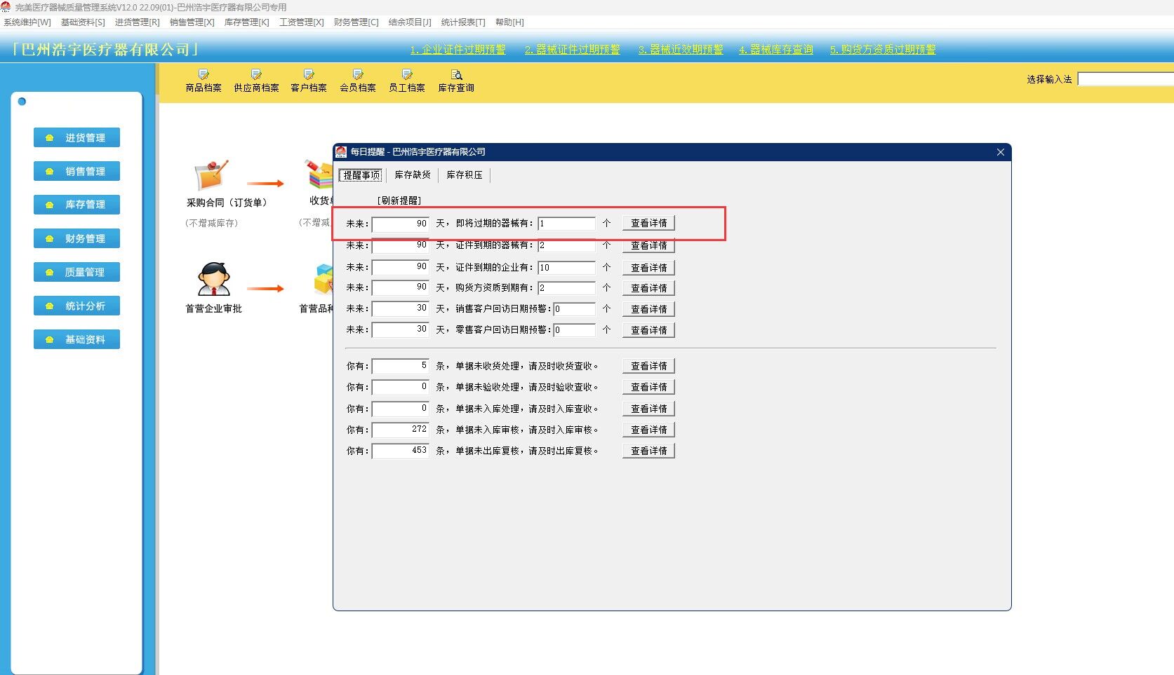Screen dimensions: 1174x675
Task: Click the days field for 证件到期的企业
Action: [x=400, y=268]
